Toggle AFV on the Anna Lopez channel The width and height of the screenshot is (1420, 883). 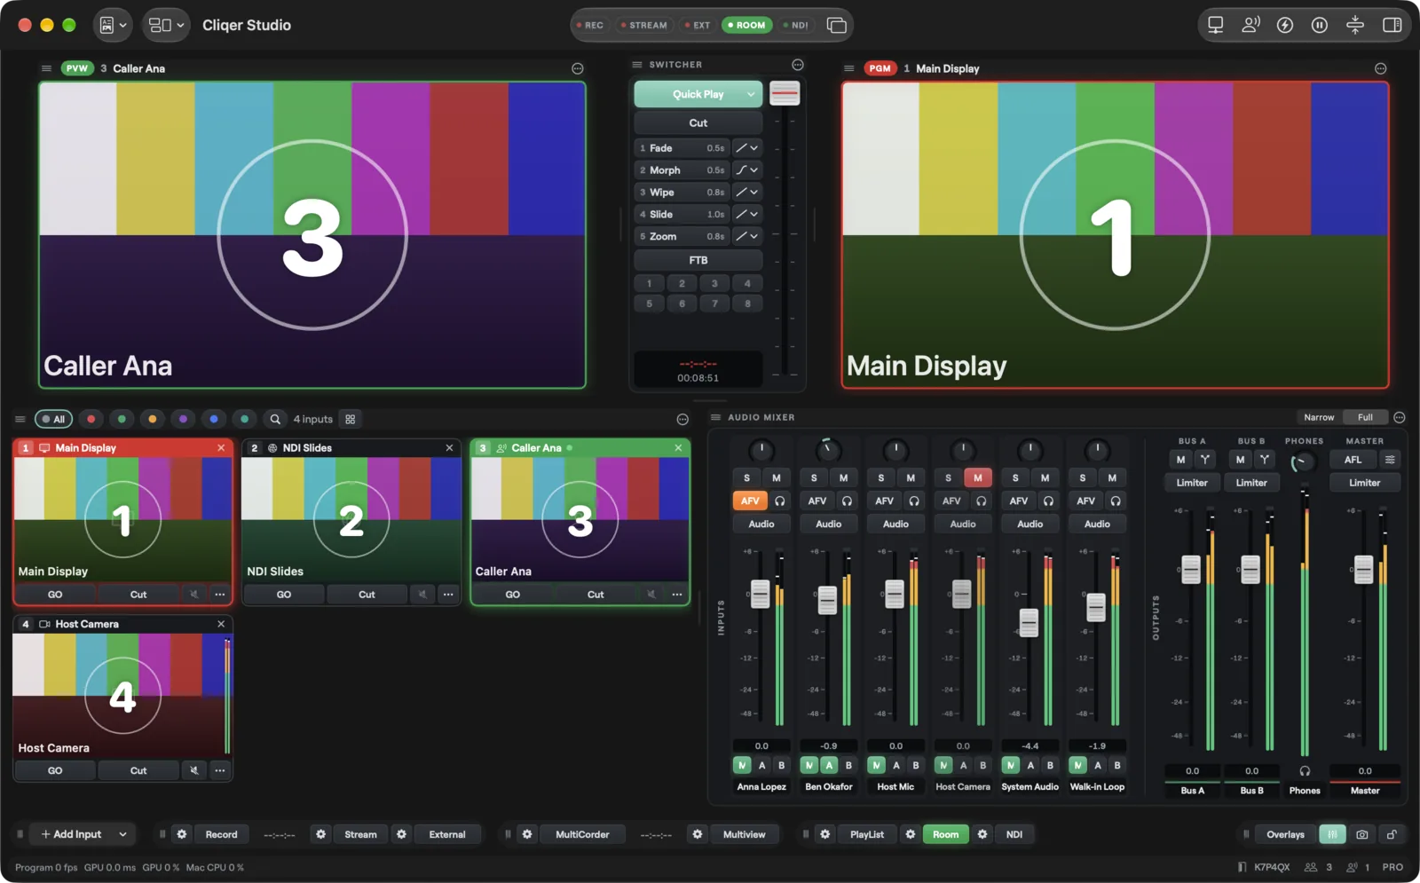pos(750,501)
